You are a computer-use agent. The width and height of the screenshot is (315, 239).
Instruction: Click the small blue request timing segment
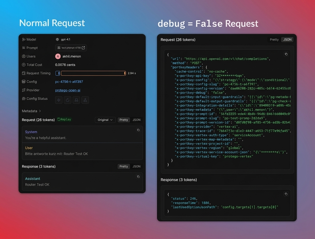click(x=58, y=73)
